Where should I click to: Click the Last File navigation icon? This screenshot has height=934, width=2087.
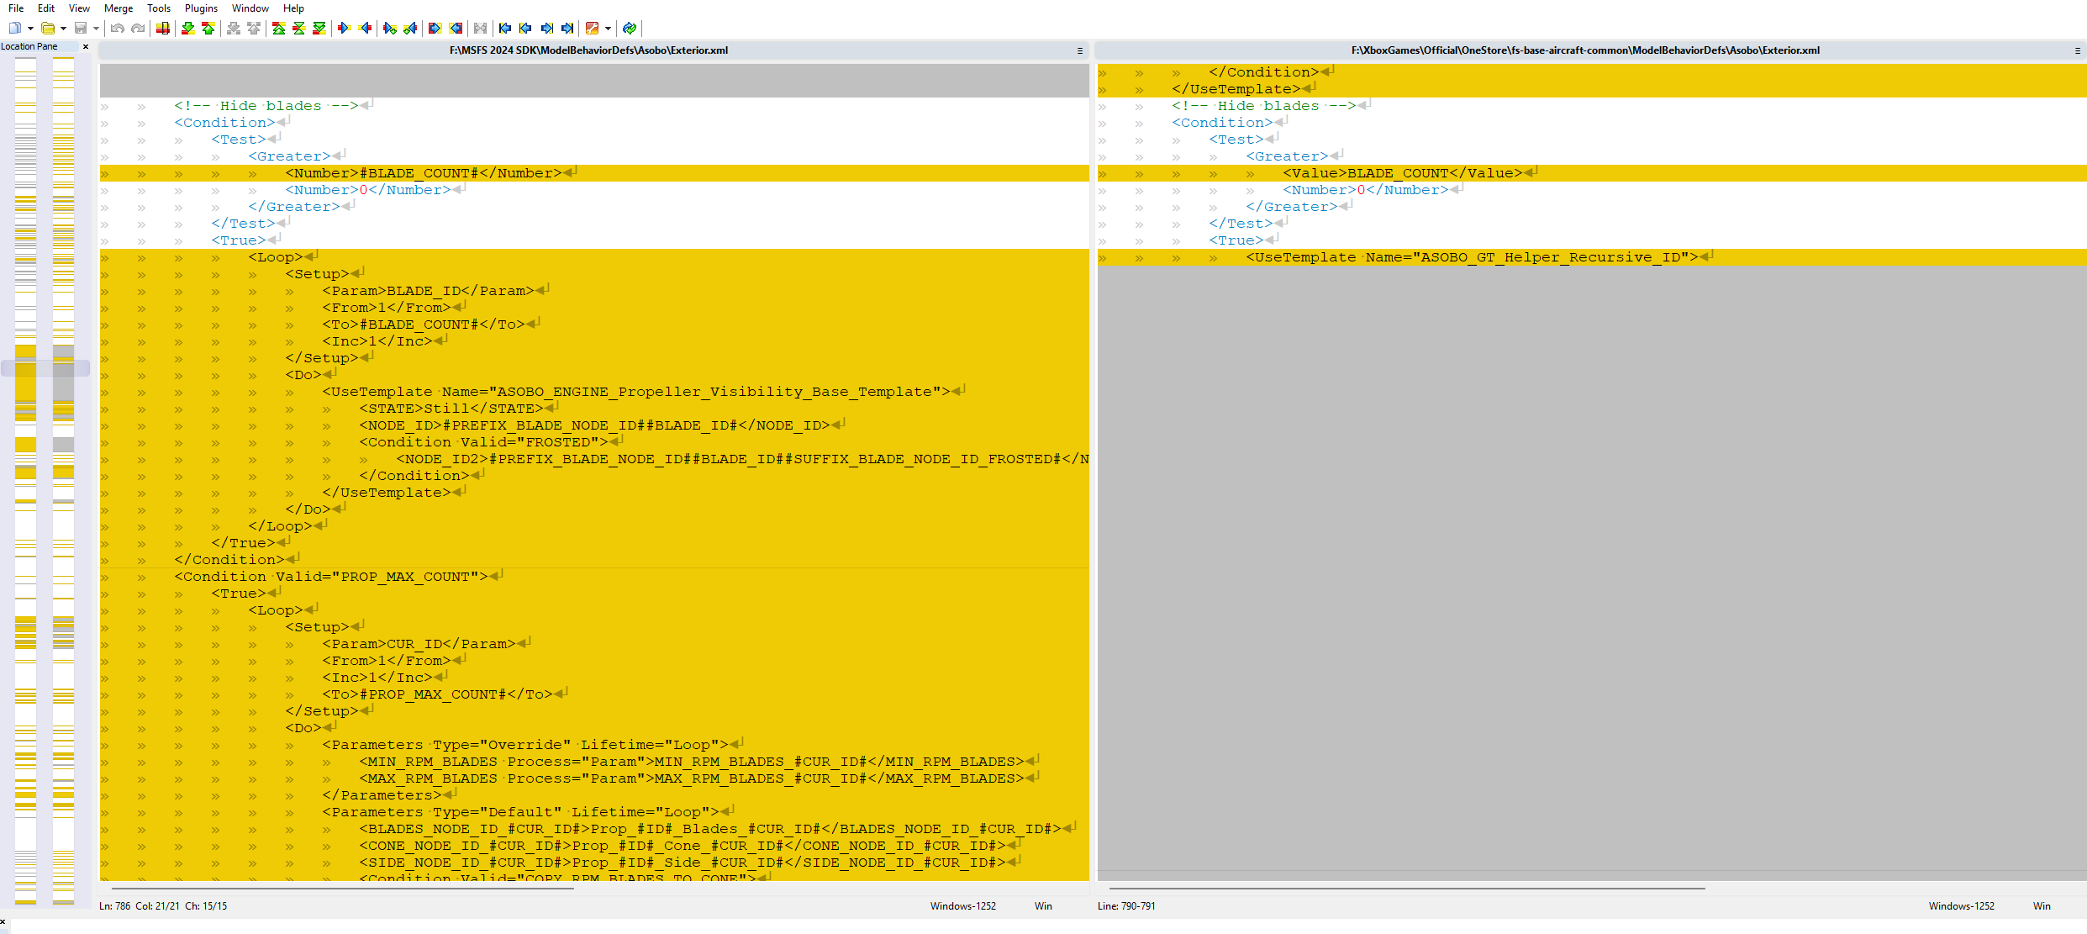pyautogui.click(x=568, y=28)
